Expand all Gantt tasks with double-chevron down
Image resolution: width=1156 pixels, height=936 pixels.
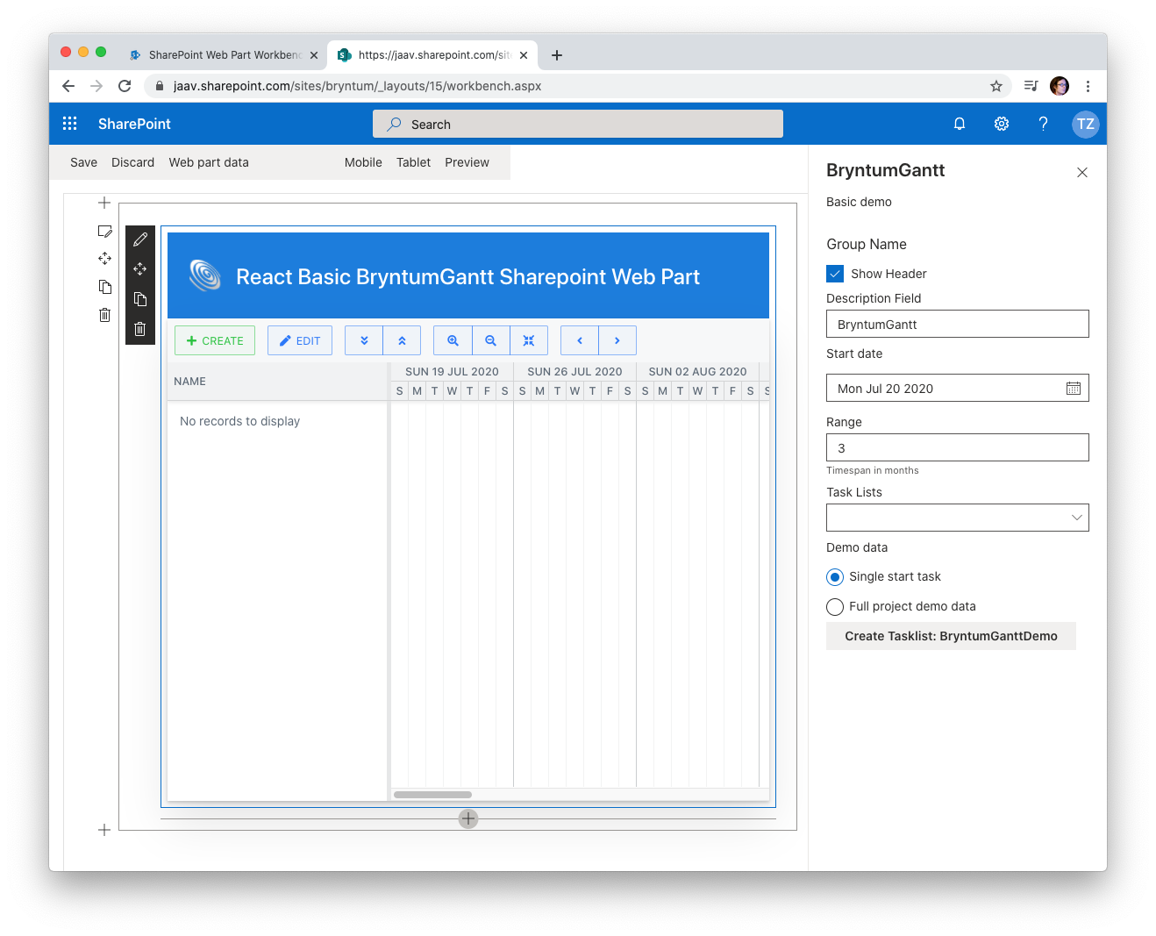(x=364, y=340)
